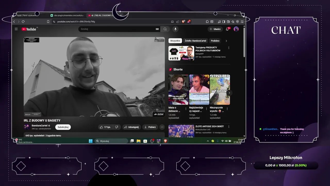Dislike the video with thumbs down
Image resolution: width=330 pixels, height=186 pixels.
[117, 127]
